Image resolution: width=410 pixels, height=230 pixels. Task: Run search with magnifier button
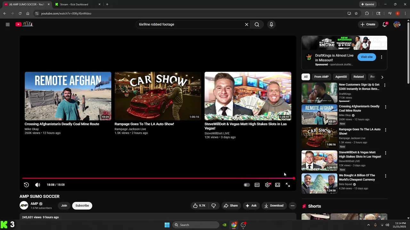[x=257, y=24]
